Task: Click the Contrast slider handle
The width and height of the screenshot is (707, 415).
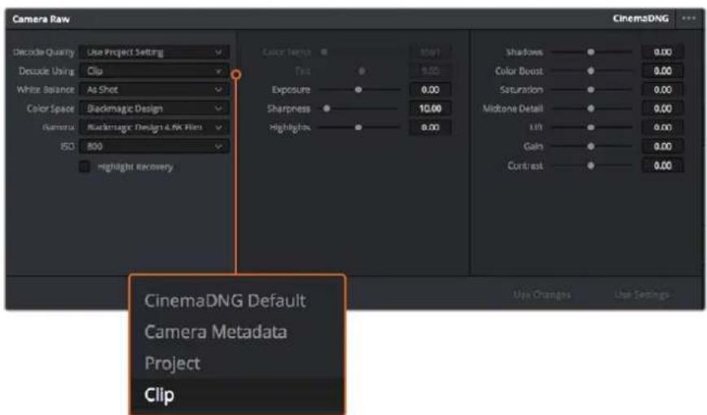Action: click(591, 166)
